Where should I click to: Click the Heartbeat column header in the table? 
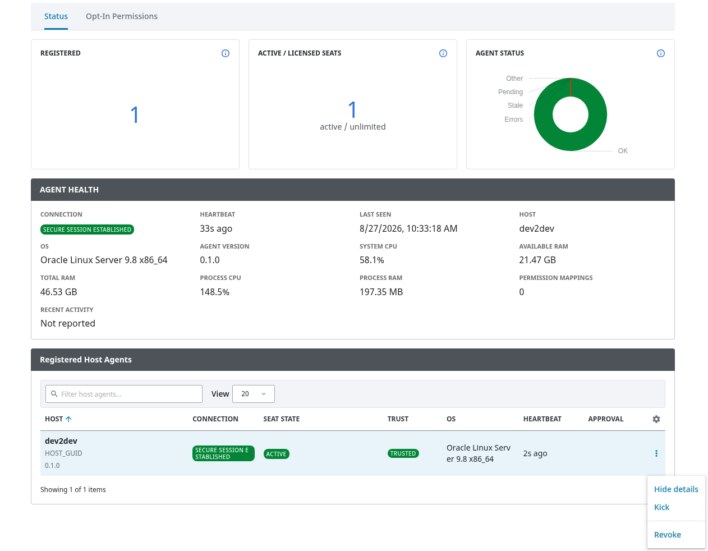(x=543, y=419)
